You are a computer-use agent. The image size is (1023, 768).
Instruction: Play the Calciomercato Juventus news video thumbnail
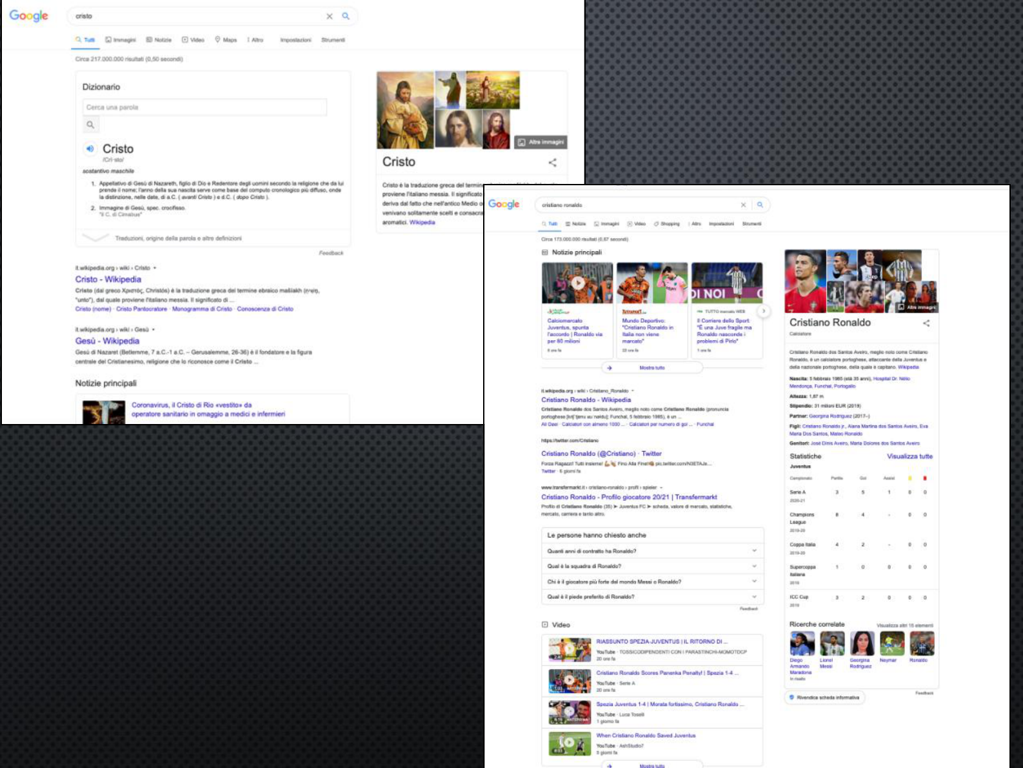click(577, 283)
